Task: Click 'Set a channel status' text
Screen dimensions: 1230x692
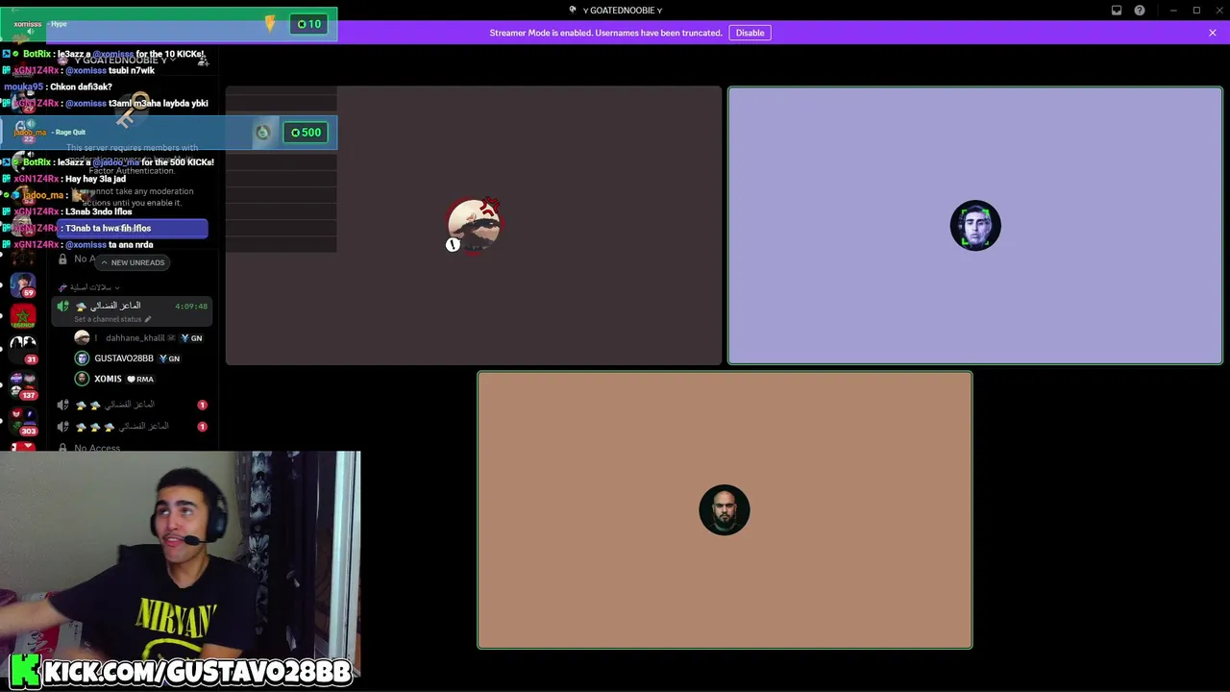Action: (x=108, y=319)
